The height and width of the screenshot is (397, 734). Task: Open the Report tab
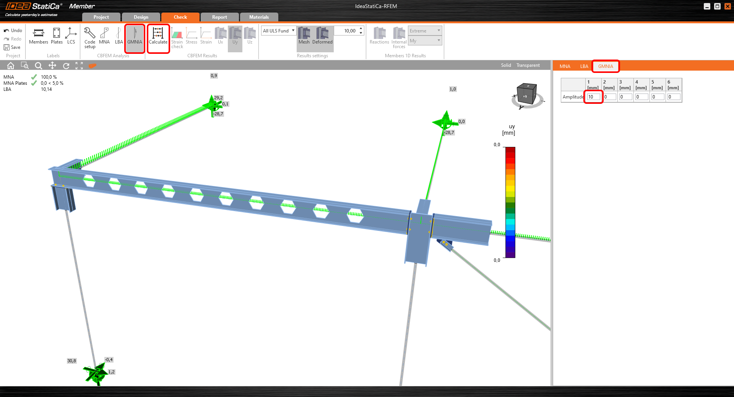point(219,17)
